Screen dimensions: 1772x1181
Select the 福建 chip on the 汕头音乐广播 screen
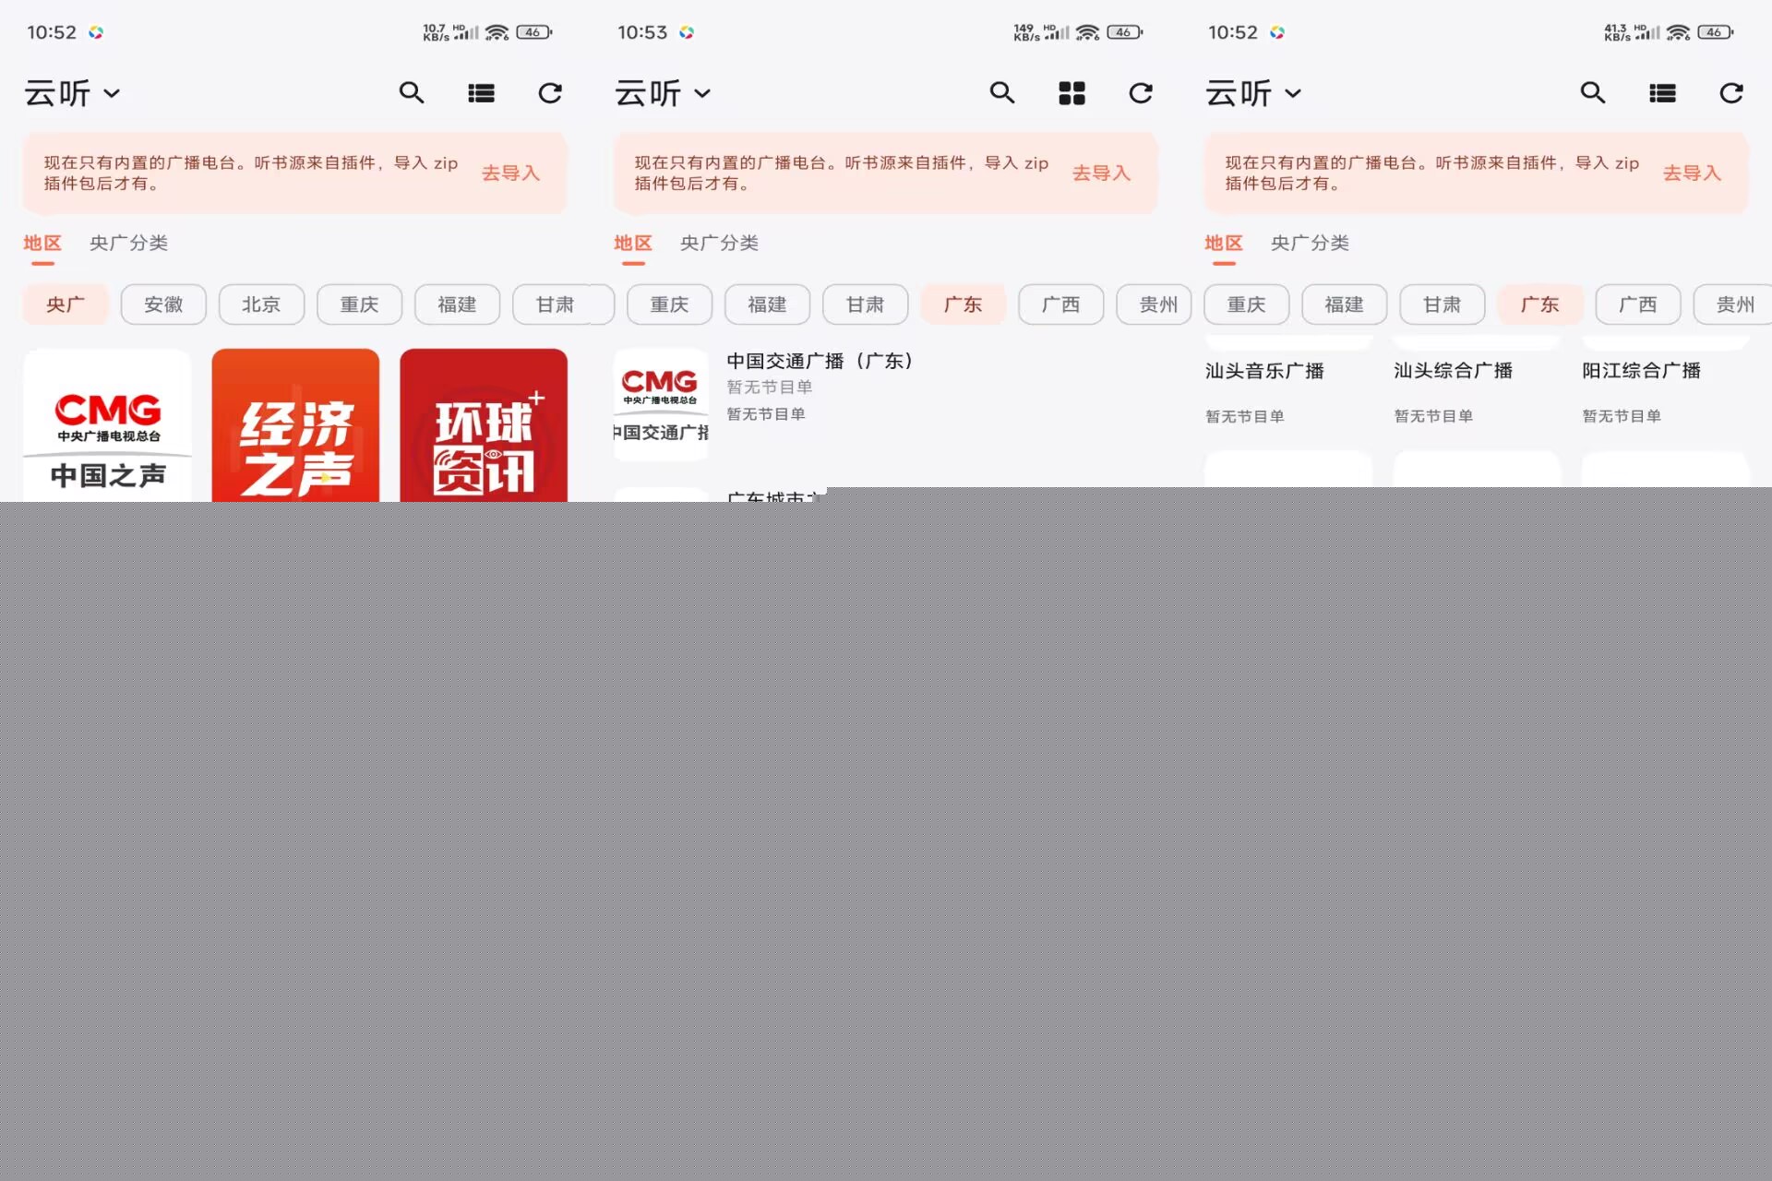click(1344, 304)
